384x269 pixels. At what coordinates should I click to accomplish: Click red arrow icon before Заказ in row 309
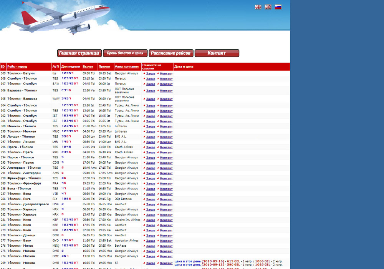[x=144, y=73]
